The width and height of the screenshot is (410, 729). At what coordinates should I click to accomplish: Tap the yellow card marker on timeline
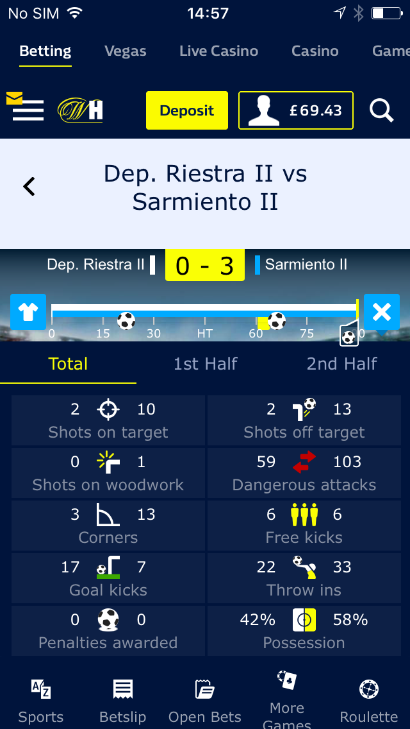click(x=264, y=323)
